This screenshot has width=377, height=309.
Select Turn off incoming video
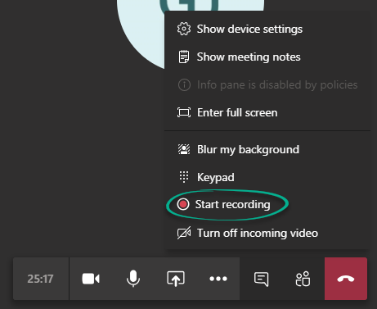click(267, 233)
